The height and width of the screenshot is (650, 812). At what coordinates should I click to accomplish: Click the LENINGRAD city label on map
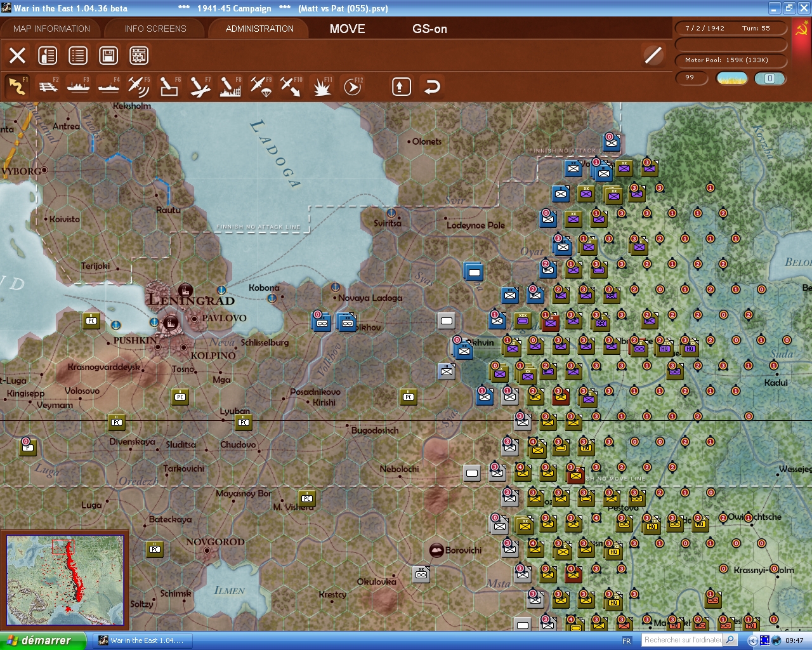click(192, 300)
